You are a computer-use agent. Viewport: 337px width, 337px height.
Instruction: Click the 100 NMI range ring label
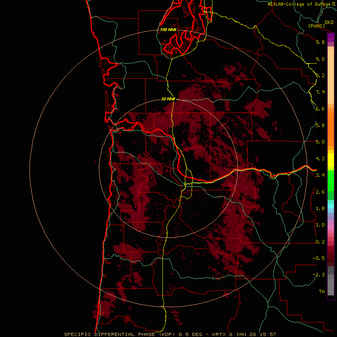(x=168, y=30)
